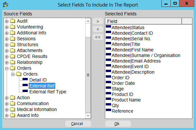Expand the Medical Information tree node
The width and height of the screenshot is (196, 130).
coord(7,110)
